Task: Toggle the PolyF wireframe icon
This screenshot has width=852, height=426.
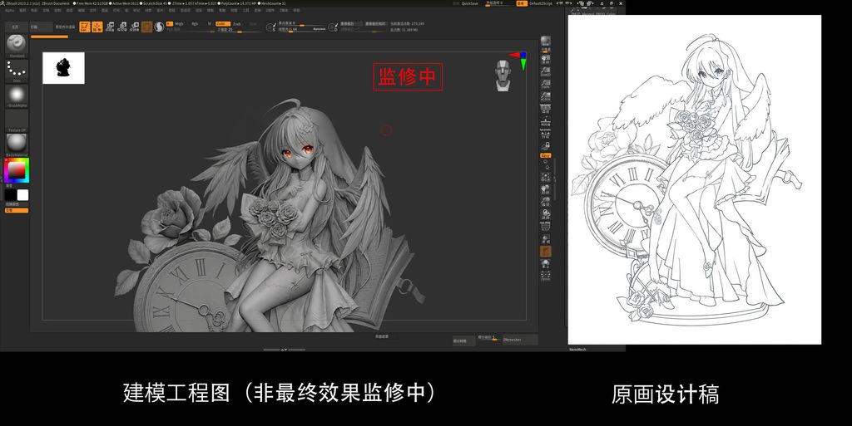Action: [545, 226]
